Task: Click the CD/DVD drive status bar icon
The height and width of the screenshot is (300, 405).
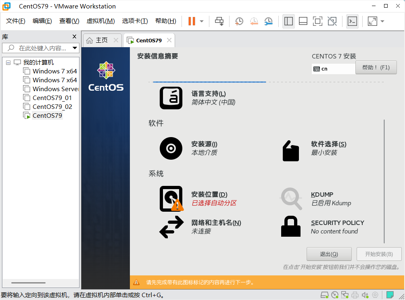Action: [335, 295]
